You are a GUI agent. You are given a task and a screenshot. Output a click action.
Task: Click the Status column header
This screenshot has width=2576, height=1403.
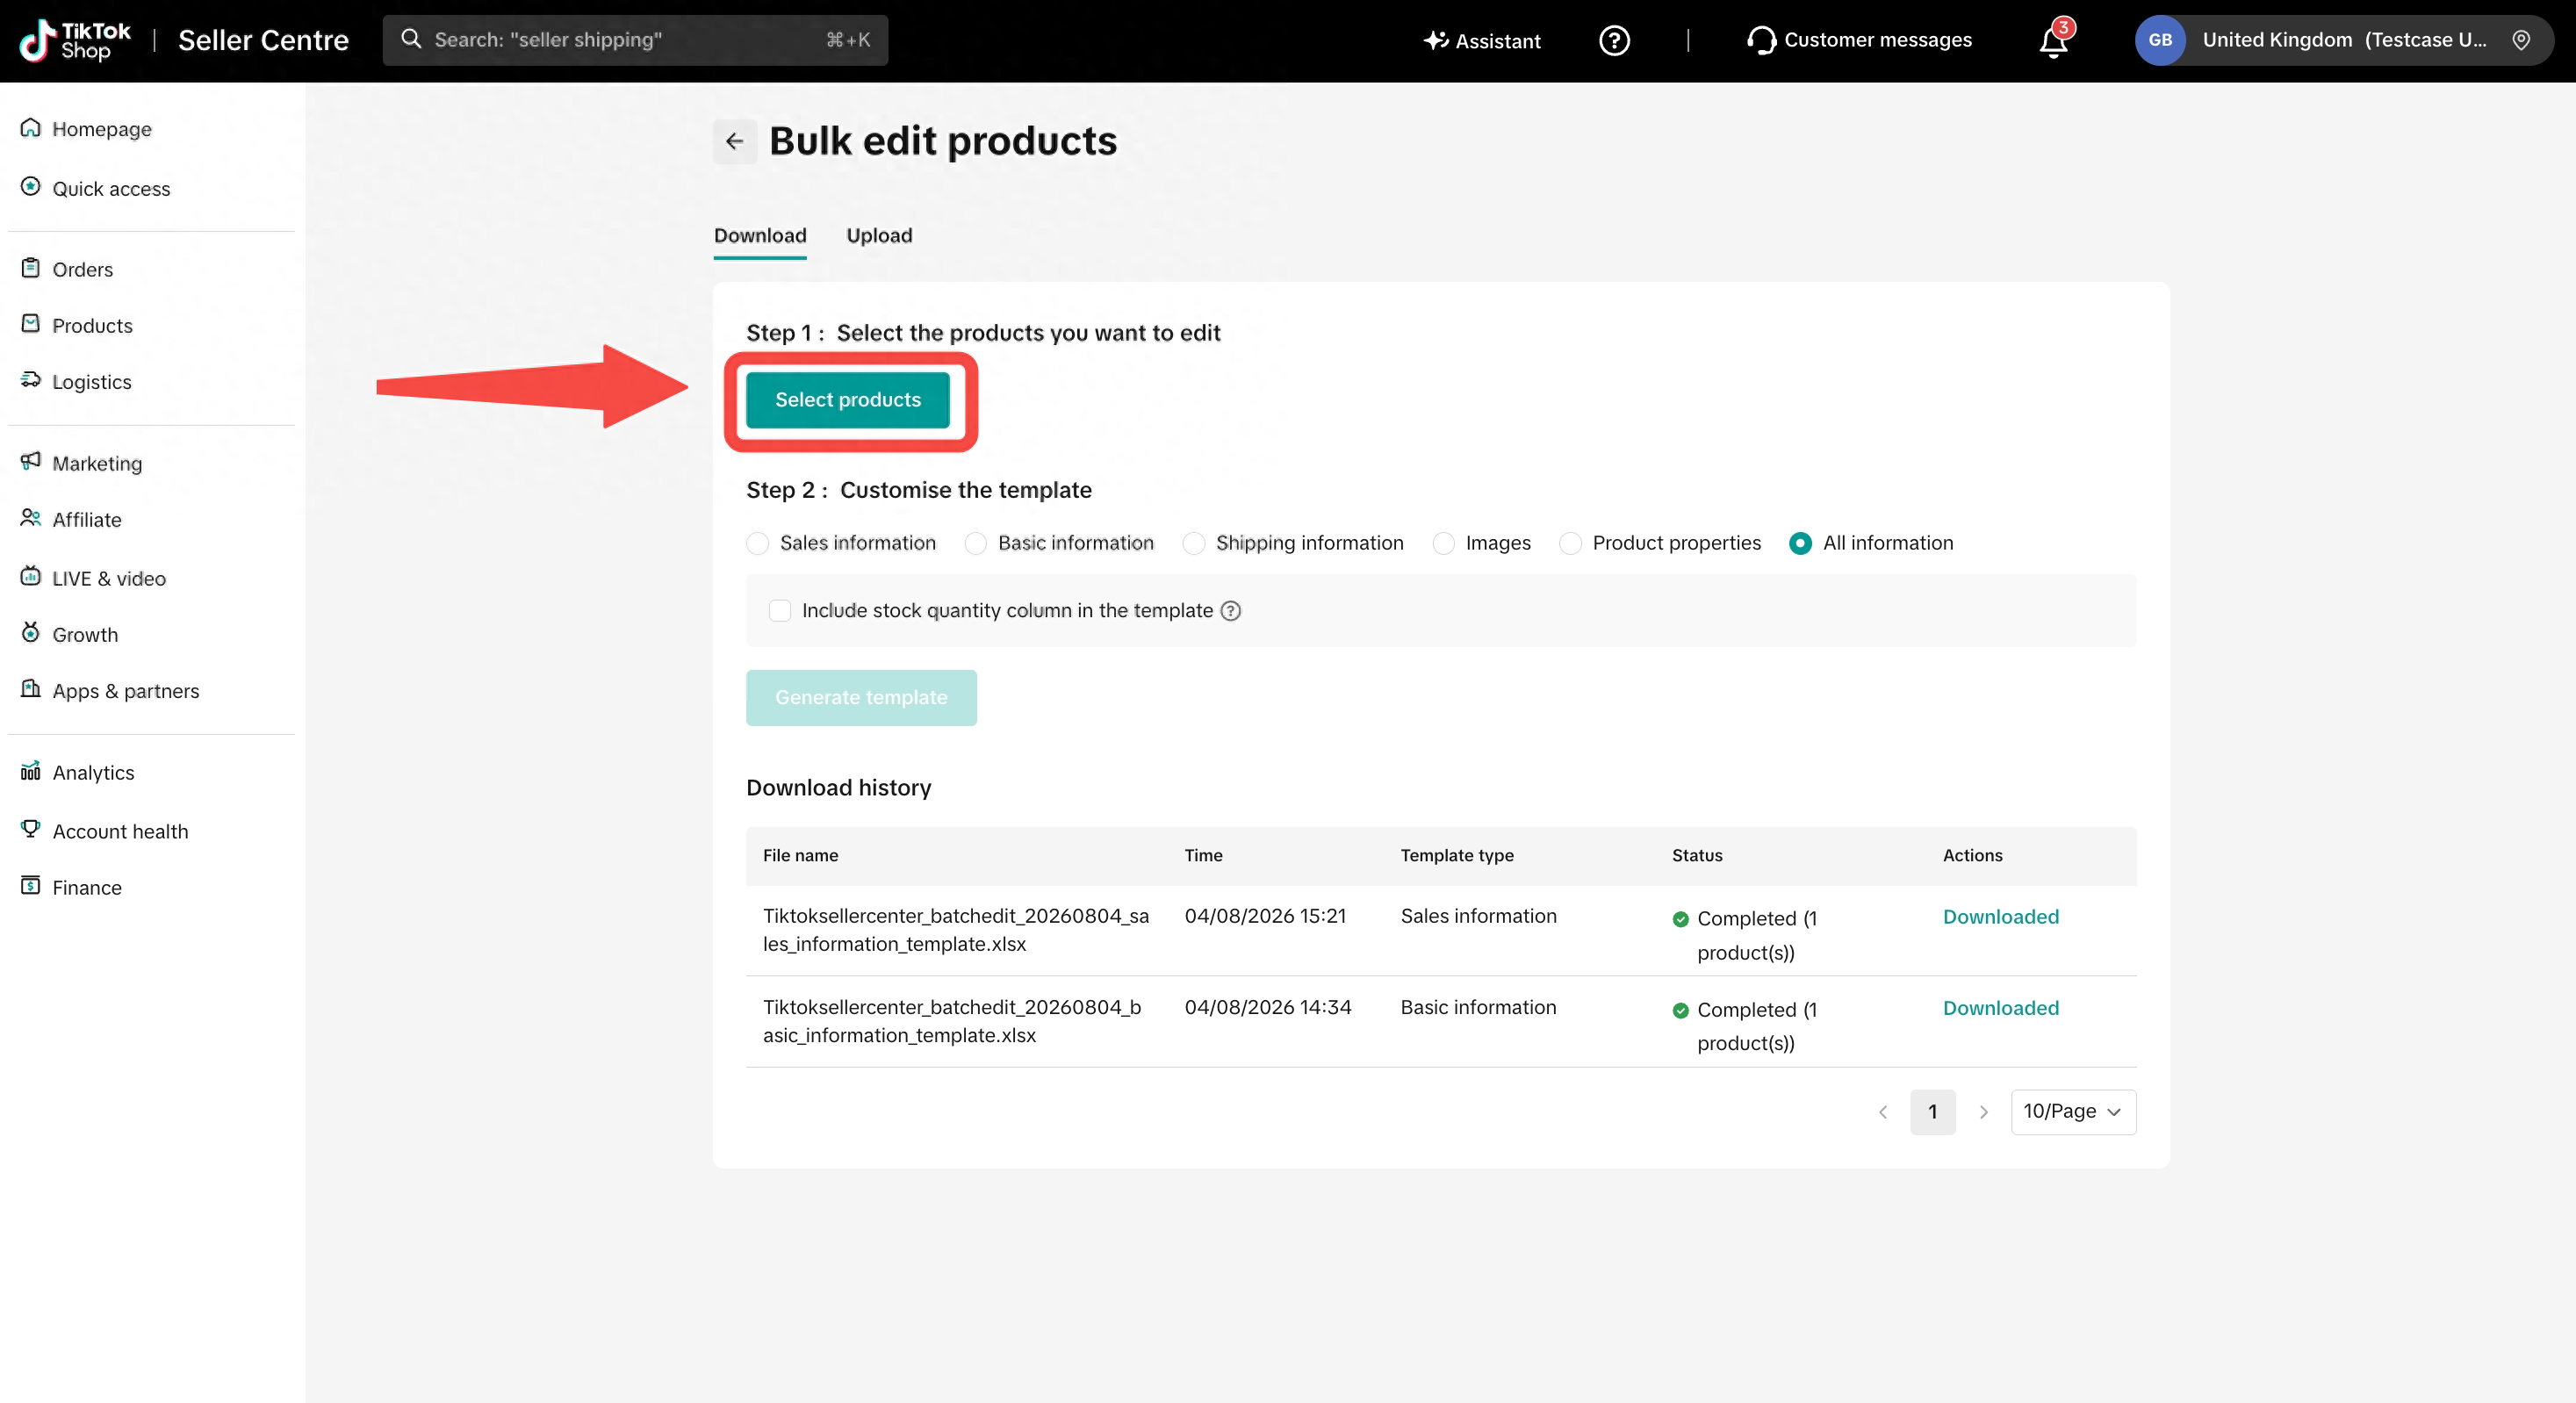1697,855
